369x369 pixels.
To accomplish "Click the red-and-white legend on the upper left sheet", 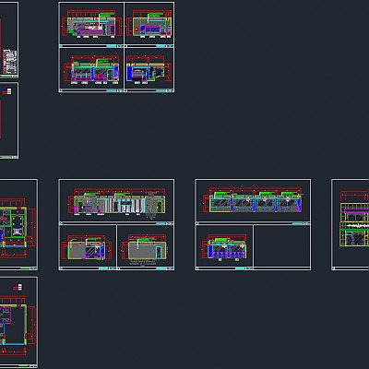I will (6, 91).
